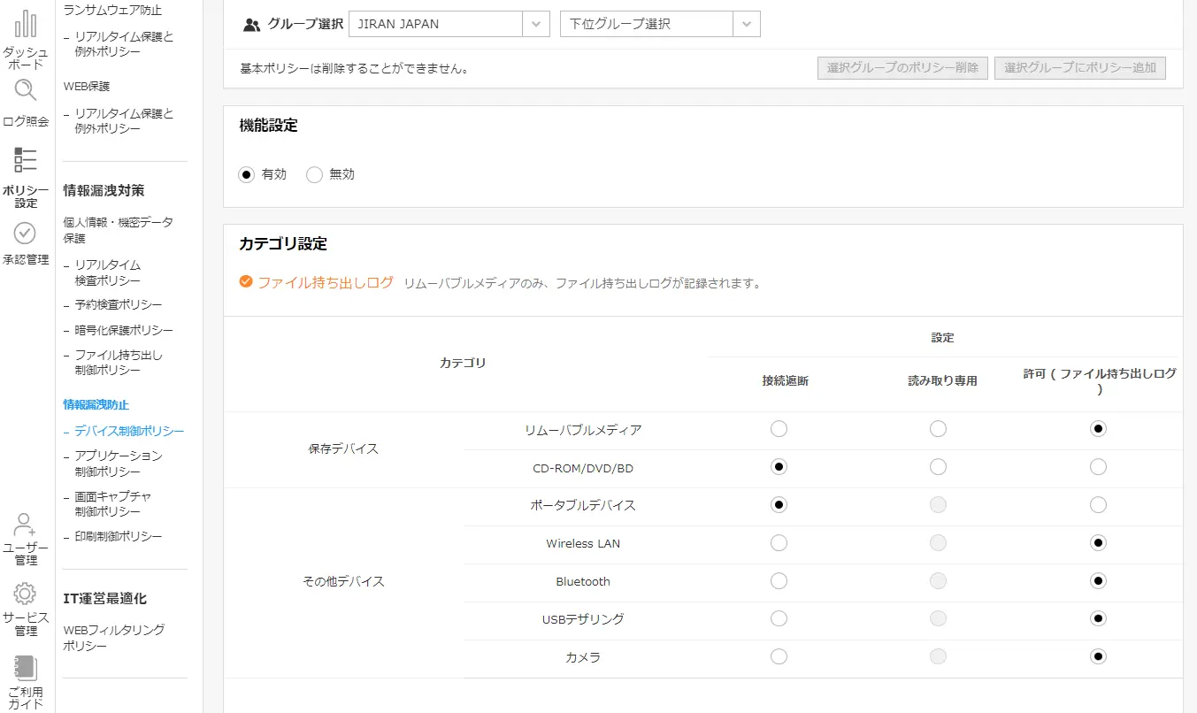Click 選択グループのポリシー削除 button
Image resolution: width=1197 pixels, height=713 pixels.
tap(902, 68)
